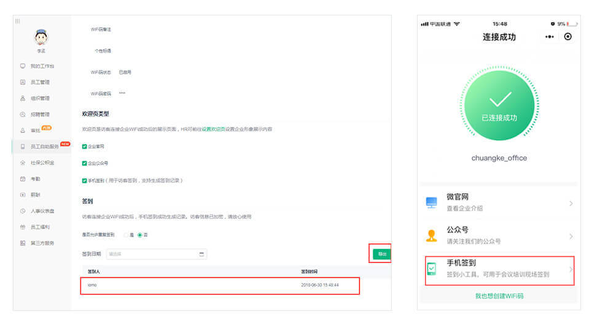This screenshot has width=592, height=325.
Task: Open the 微官网 row chevron arrow
Action: point(571,204)
